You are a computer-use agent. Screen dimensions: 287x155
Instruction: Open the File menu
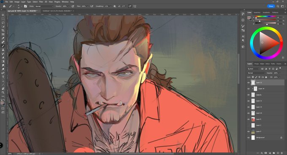[x=6, y=2]
